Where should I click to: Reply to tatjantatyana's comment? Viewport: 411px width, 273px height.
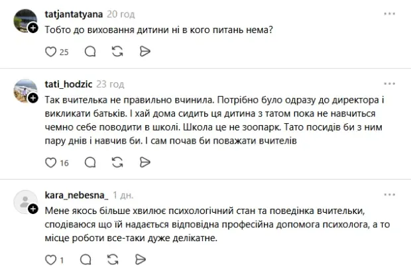click(90, 51)
